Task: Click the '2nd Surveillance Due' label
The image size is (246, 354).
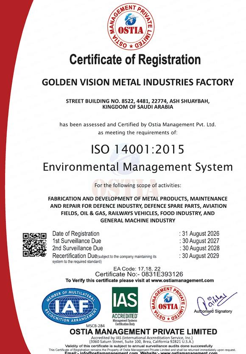Action: pos(78,248)
